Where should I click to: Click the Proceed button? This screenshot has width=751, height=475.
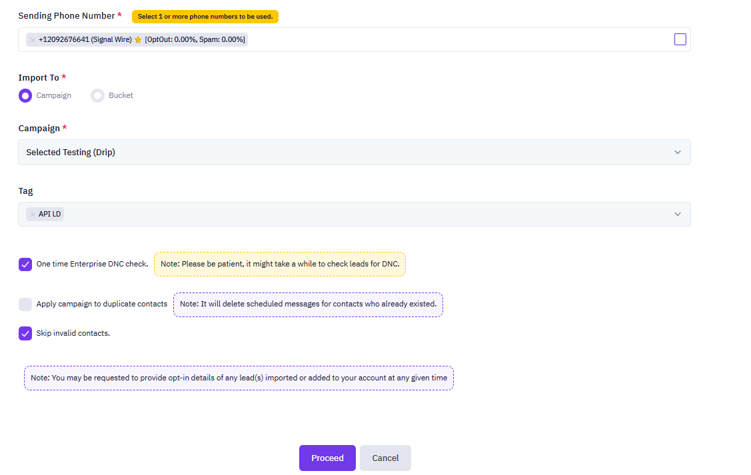(327, 458)
